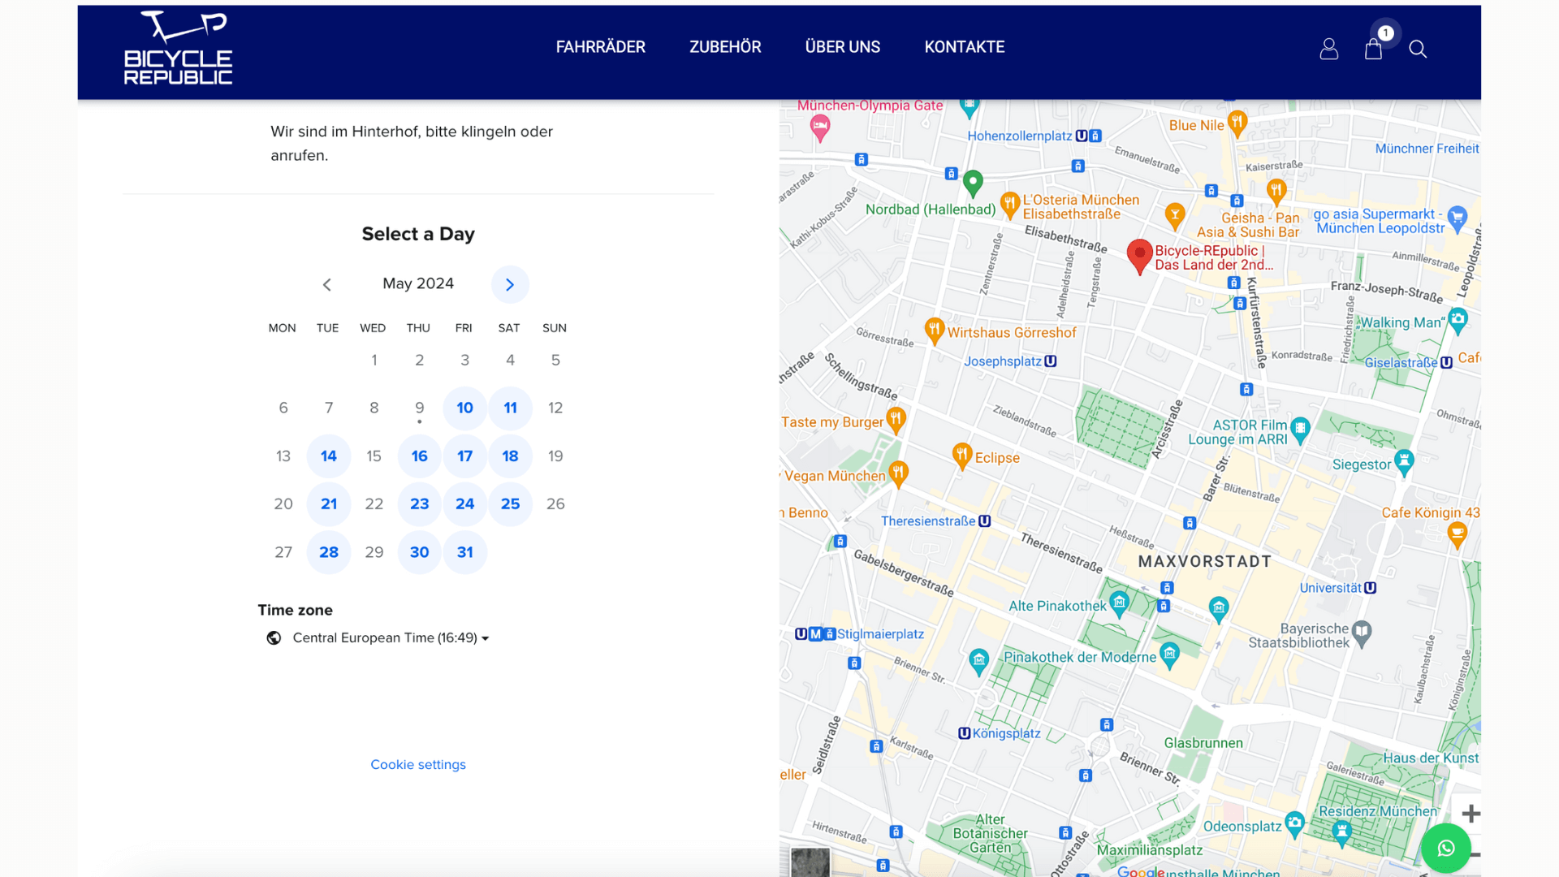Select May 31 in the calendar
The width and height of the screenshot is (1559, 877).
[x=464, y=552]
